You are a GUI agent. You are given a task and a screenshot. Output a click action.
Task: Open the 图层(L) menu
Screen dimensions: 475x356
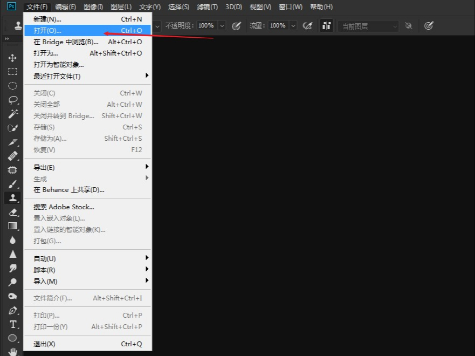click(x=121, y=6)
